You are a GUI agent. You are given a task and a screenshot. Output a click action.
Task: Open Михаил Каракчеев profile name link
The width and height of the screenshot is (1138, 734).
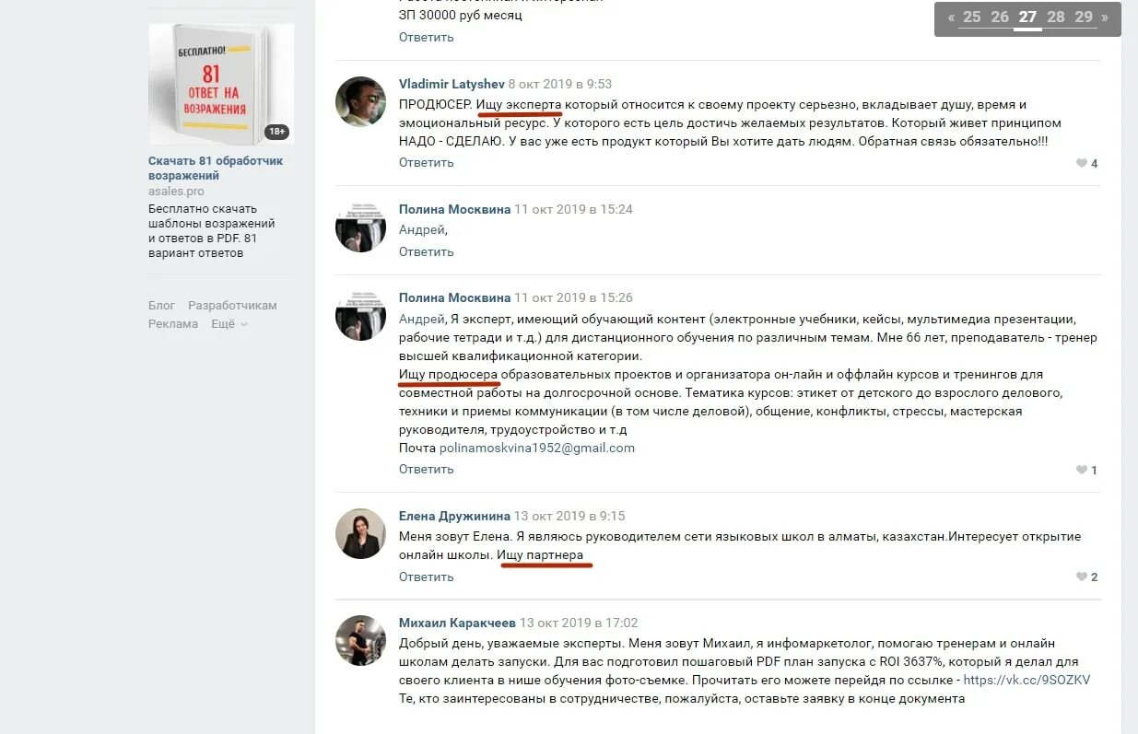(457, 623)
